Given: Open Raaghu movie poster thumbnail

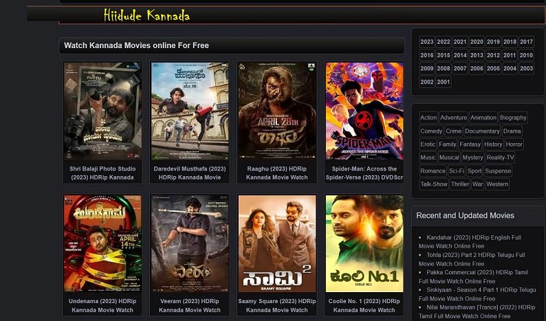Looking at the screenshot, I should [x=277, y=111].
